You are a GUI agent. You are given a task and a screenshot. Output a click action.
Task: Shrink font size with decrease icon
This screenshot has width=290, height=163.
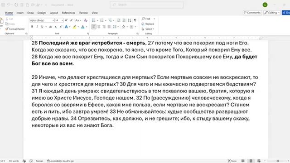point(72,20)
